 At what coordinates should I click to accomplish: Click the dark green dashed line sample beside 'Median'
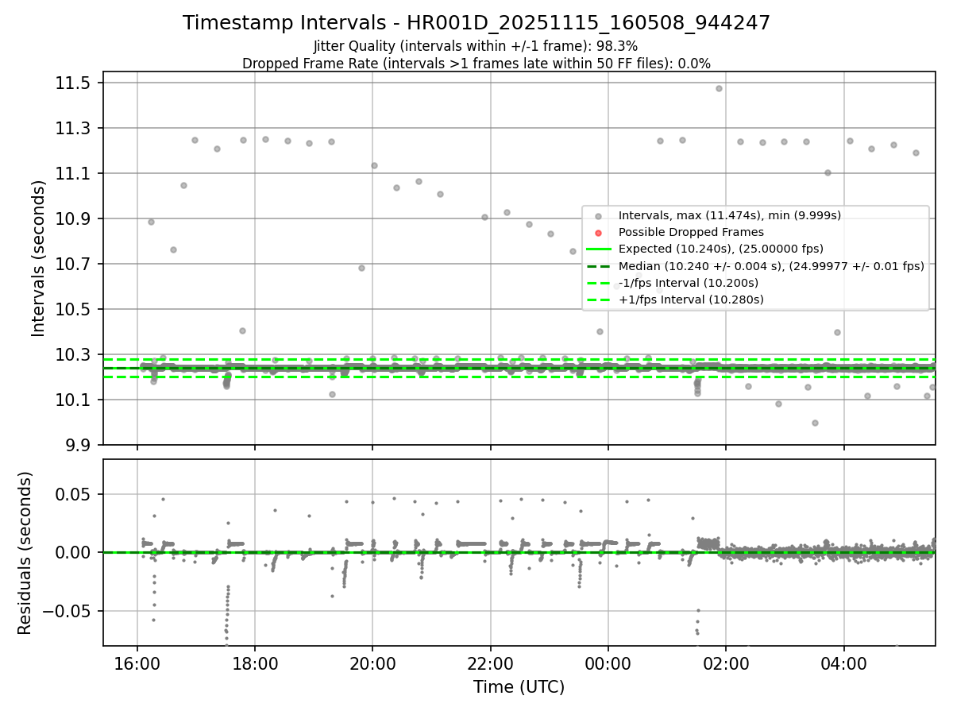[598, 266]
